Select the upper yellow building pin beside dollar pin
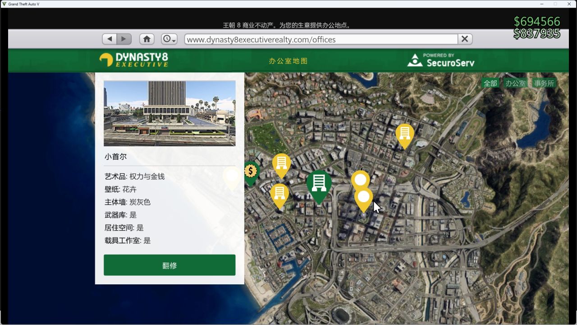The image size is (577, 325). click(x=281, y=166)
